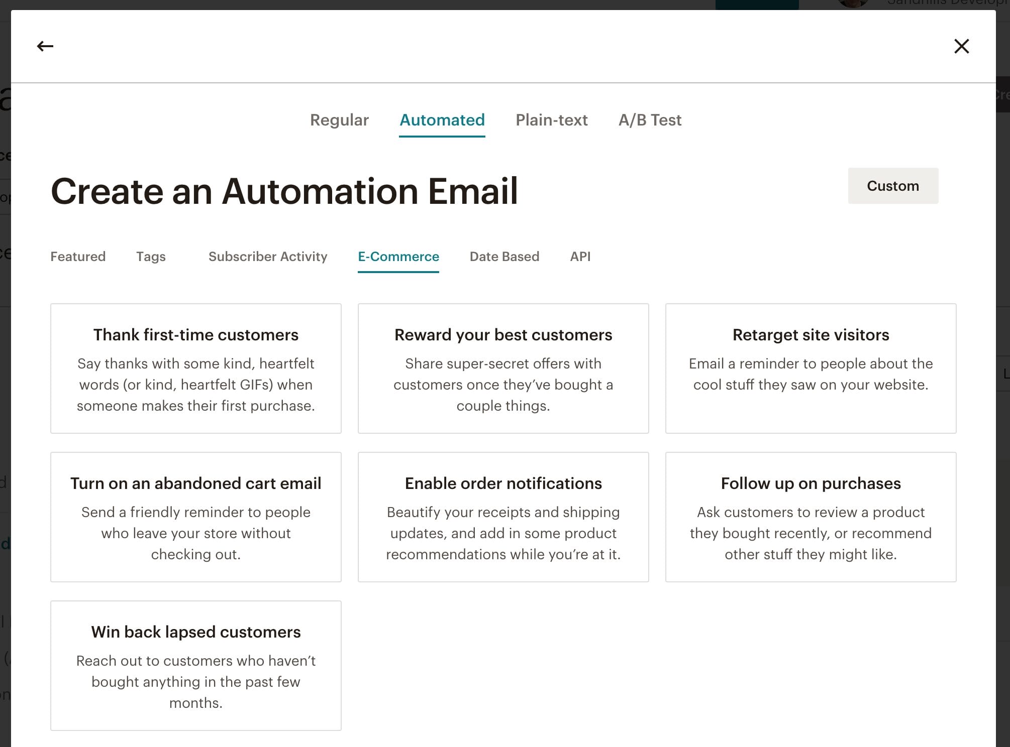Go to the A/B Test tab

650,120
